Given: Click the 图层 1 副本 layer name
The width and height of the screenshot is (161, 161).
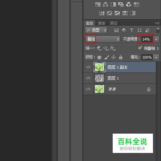Looking at the screenshot, I should click(x=118, y=67).
